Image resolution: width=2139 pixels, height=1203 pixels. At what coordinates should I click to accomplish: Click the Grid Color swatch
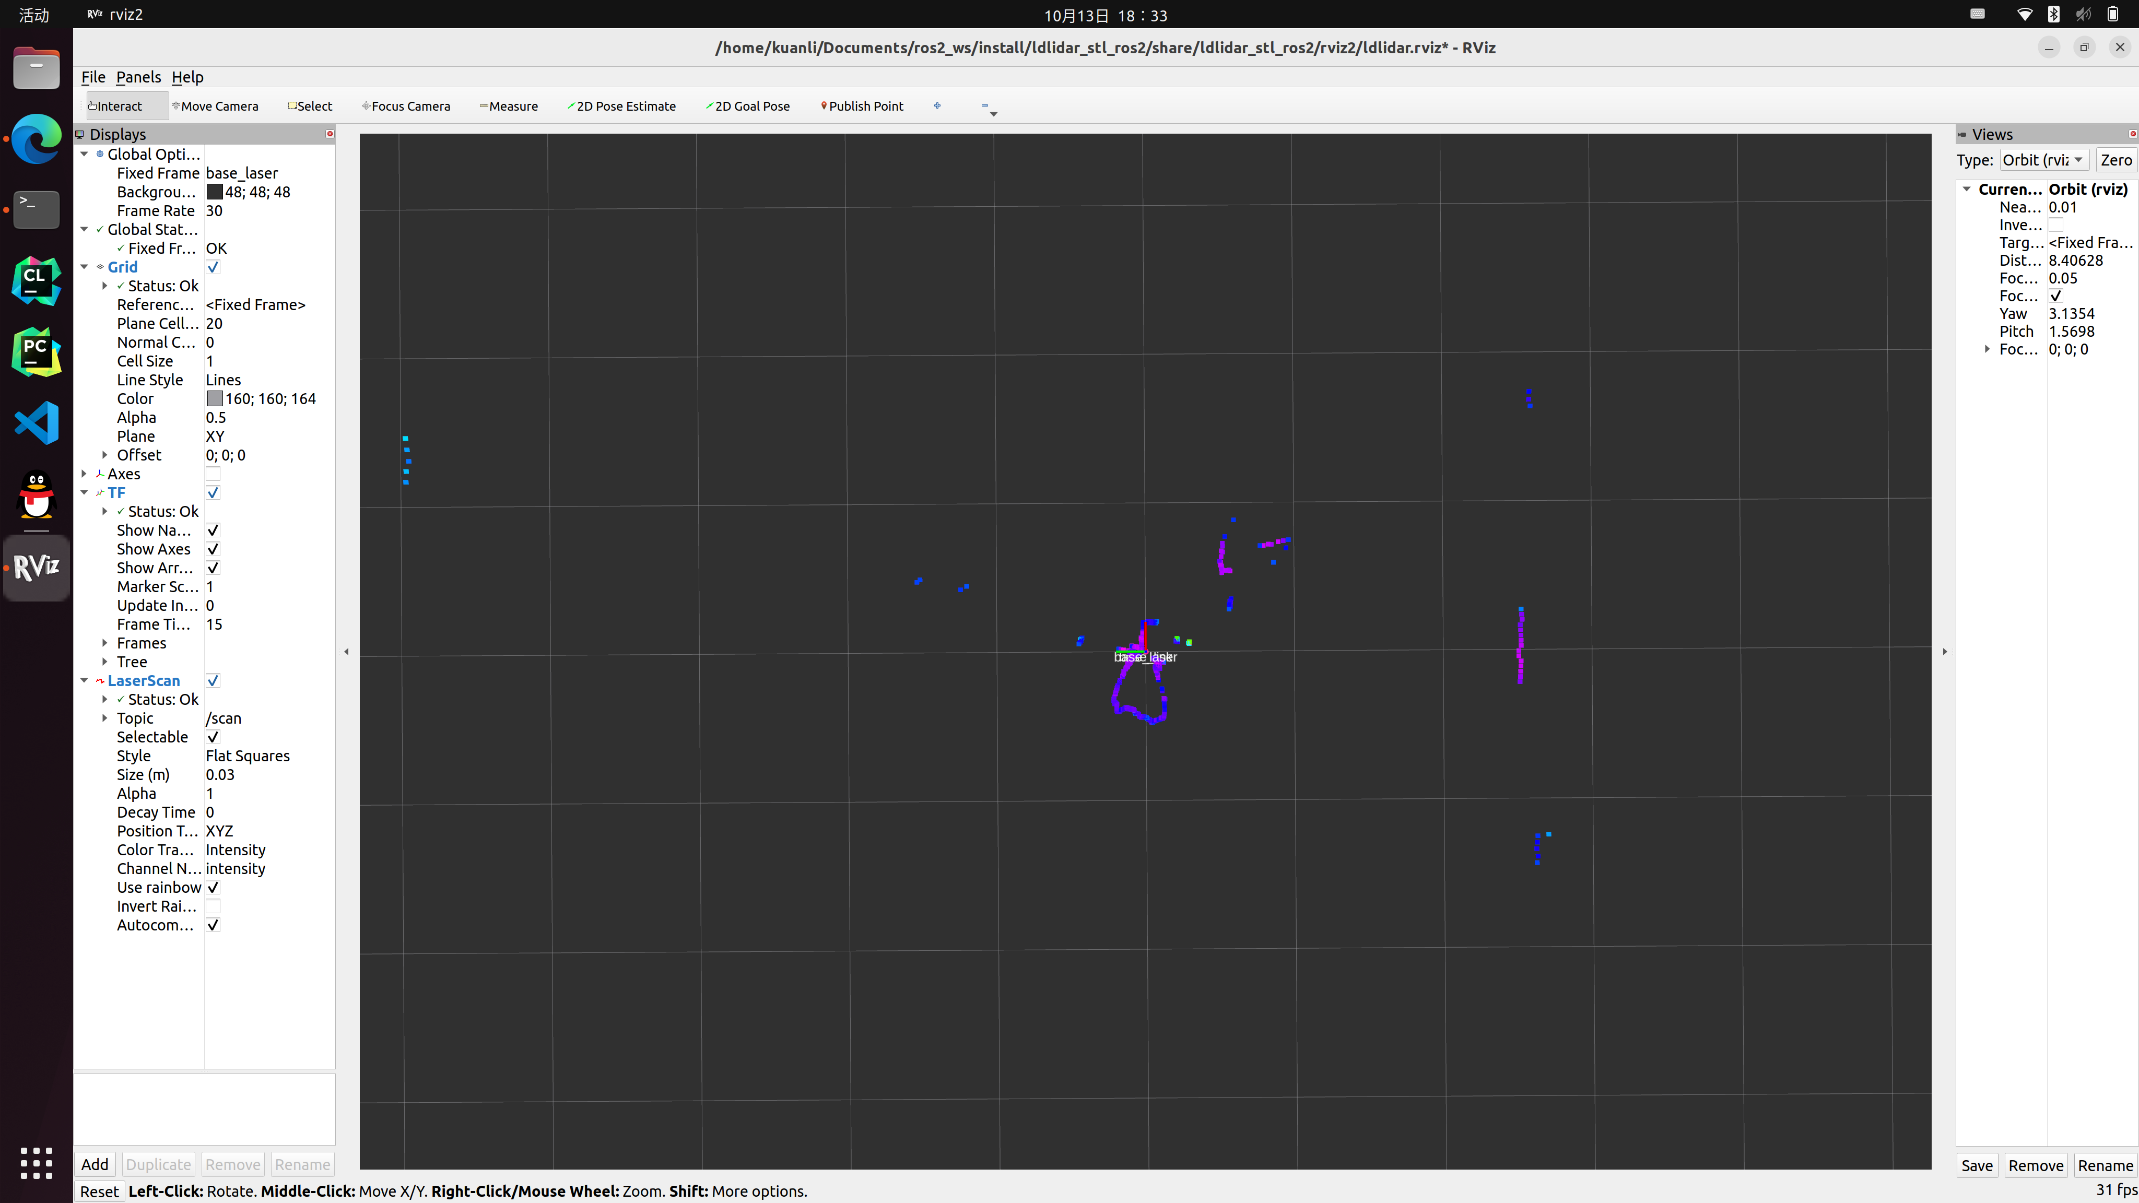[x=215, y=399]
